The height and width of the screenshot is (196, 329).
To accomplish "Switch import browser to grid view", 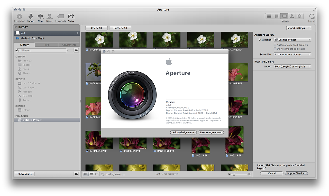I will (86, 174).
